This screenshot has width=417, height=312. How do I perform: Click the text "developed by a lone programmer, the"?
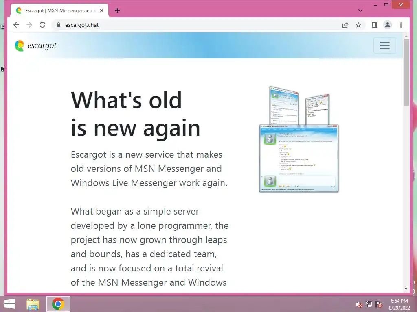point(150,225)
